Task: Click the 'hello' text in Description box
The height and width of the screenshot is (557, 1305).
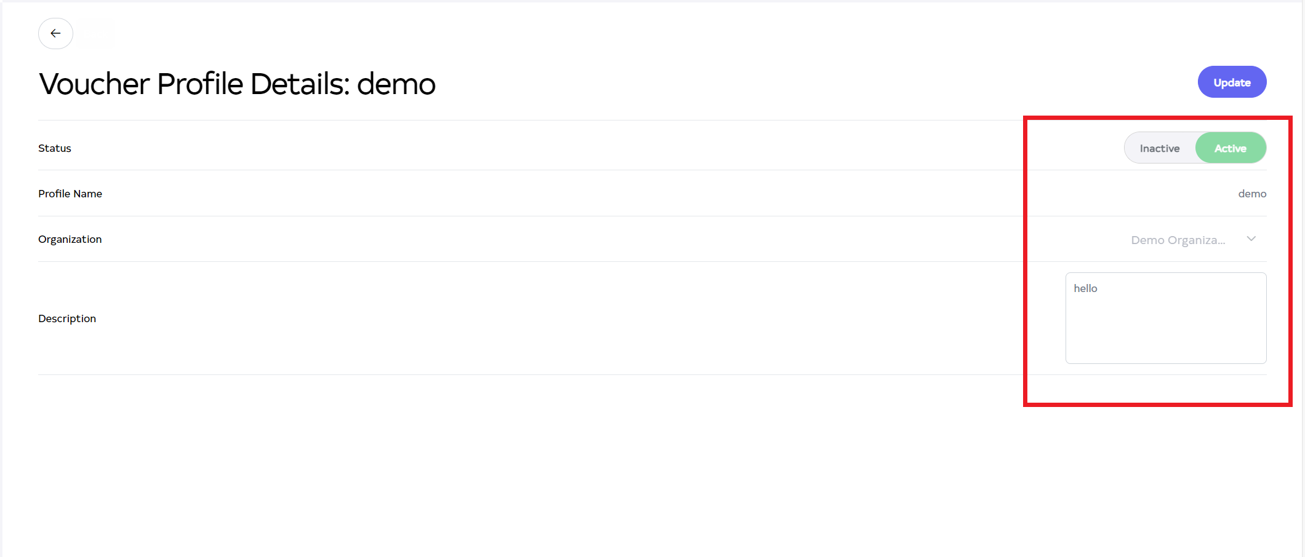Action: [x=1085, y=288]
